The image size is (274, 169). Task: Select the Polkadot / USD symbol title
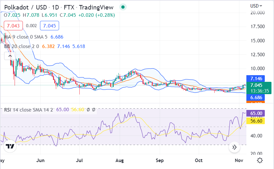click(x=25, y=8)
